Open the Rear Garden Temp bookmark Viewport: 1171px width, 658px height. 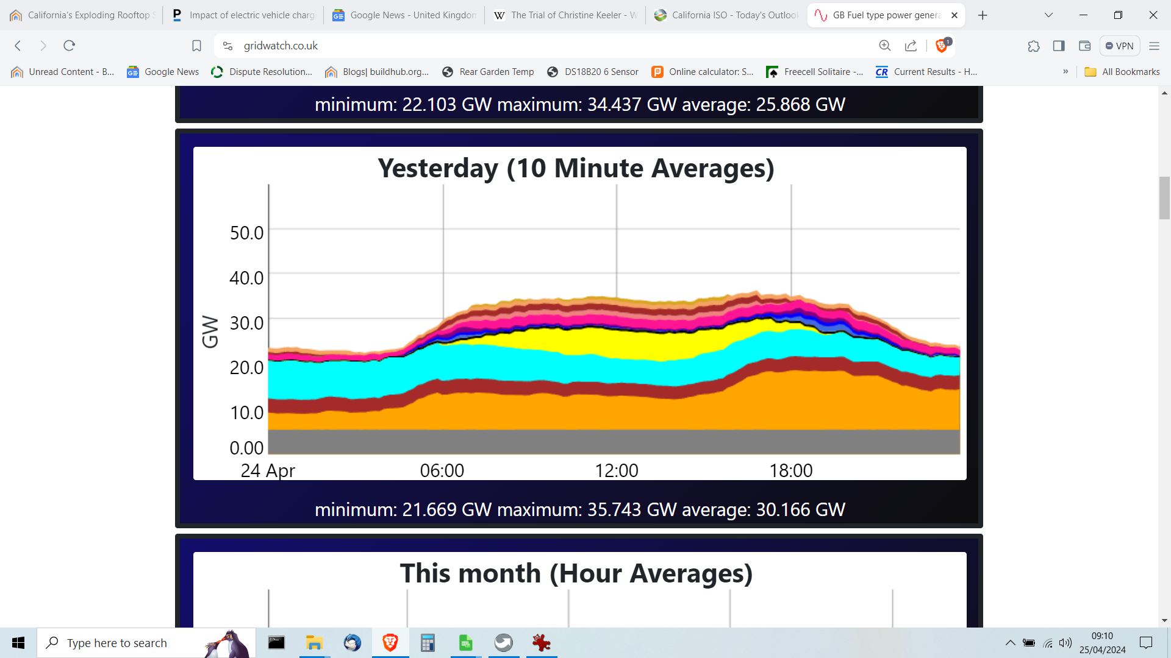[x=488, y=72]
